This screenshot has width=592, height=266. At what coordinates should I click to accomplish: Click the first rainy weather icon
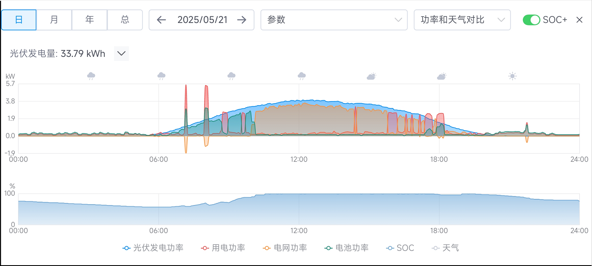point(91,76)
